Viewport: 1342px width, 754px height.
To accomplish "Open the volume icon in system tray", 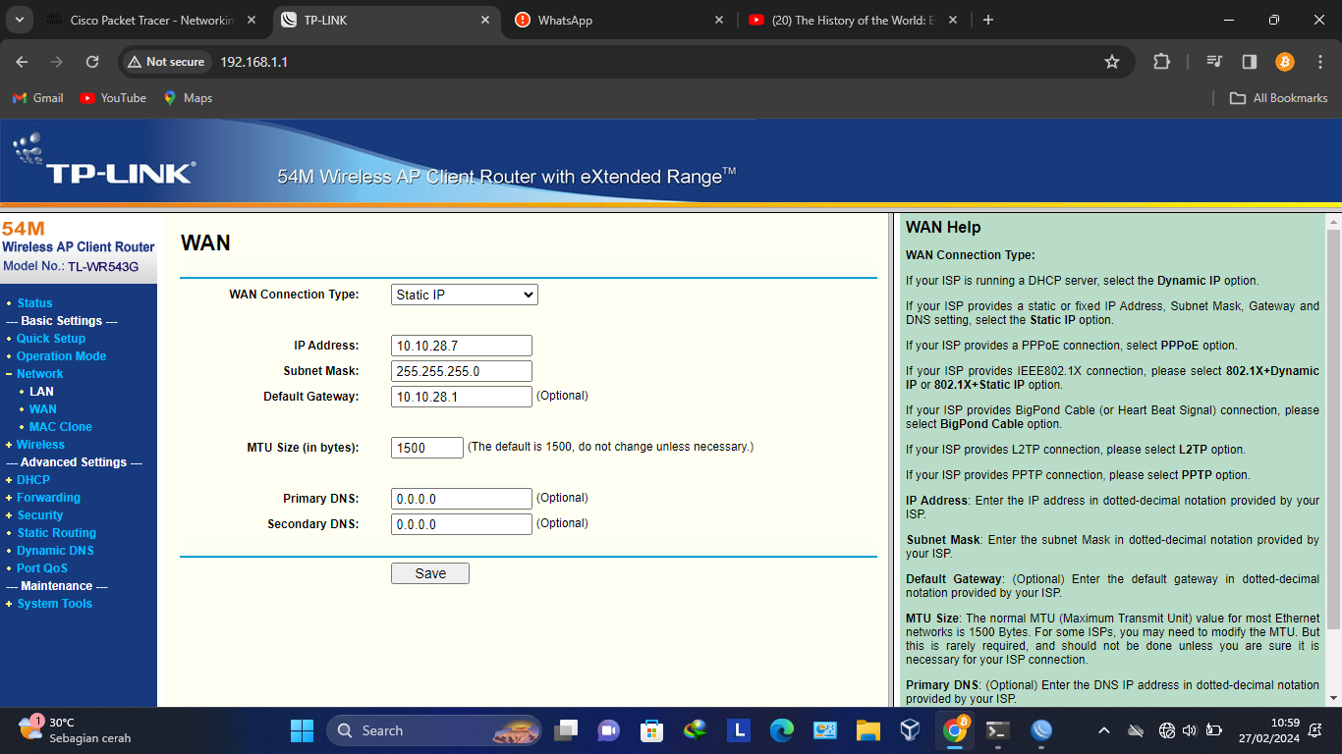I will (x=1190, y=730).
